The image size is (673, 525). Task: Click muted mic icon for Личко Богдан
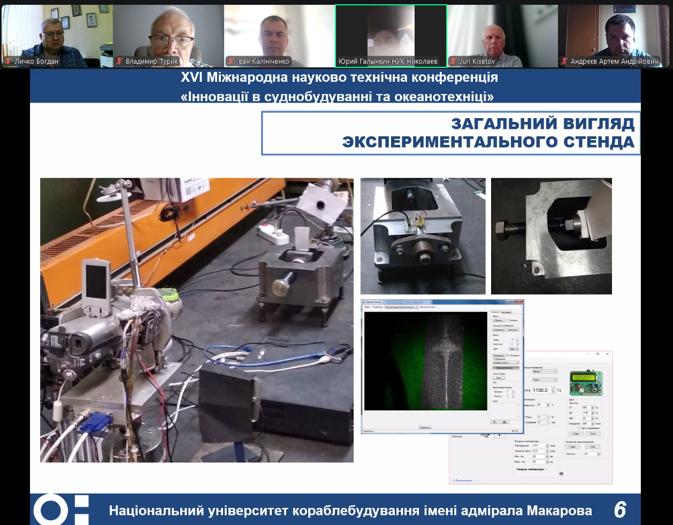pos(8,61)
